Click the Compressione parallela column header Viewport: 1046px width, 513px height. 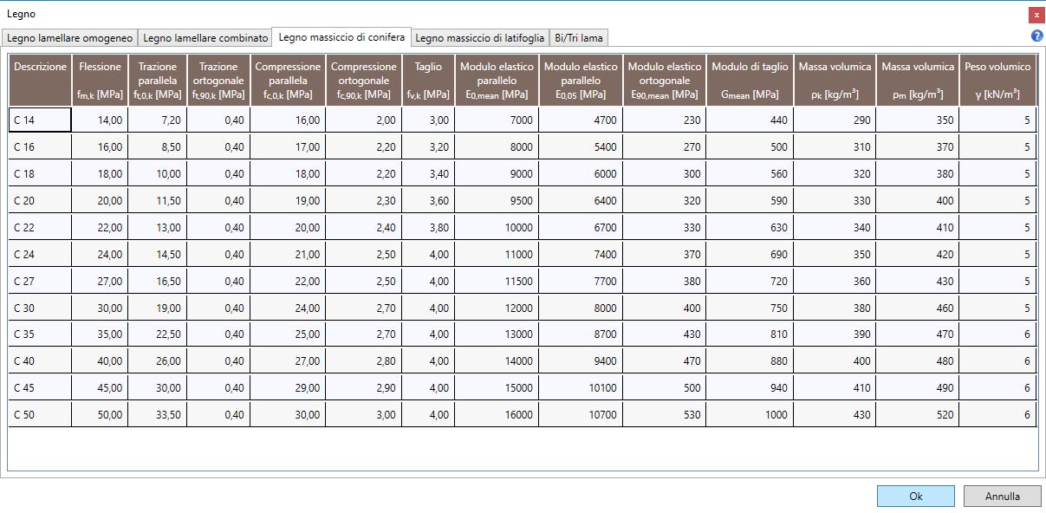coord(288,80)
